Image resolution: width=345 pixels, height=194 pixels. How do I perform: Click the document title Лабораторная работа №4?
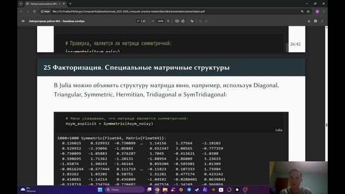coord(57,21)
